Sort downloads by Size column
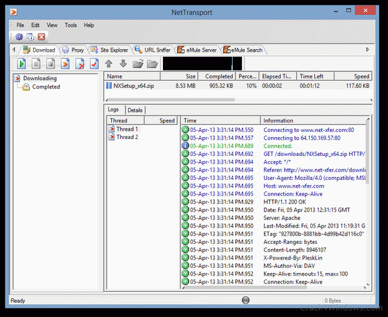Image resolution: width=388 pixels, height=317 pixels. (x=179, y=76)
